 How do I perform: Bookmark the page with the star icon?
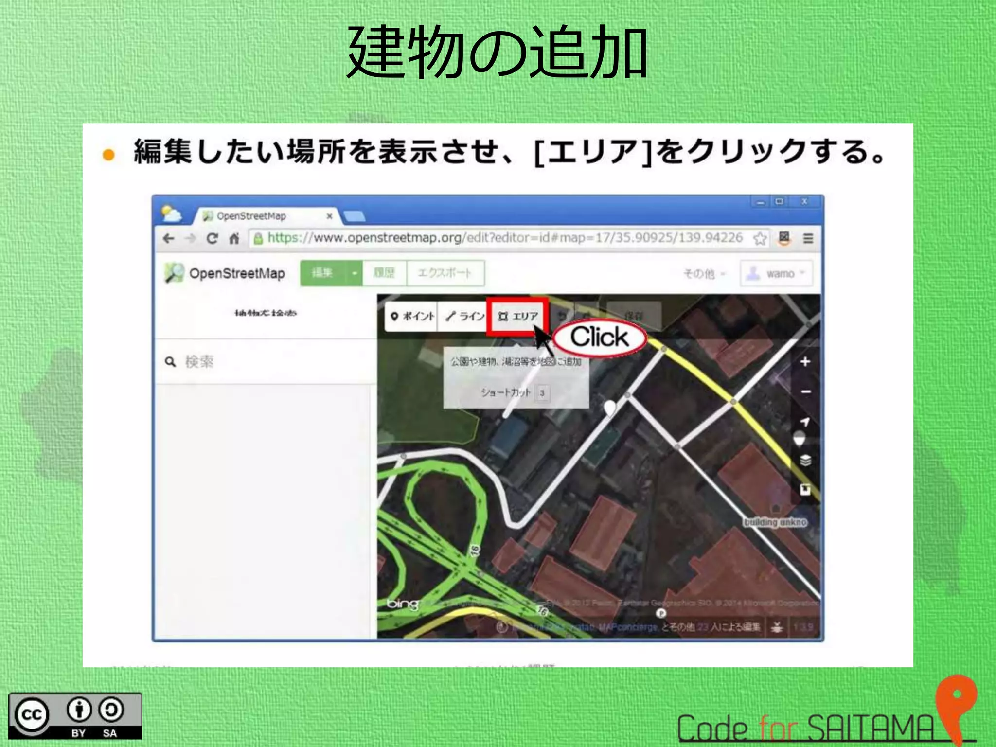pos(760,238)
